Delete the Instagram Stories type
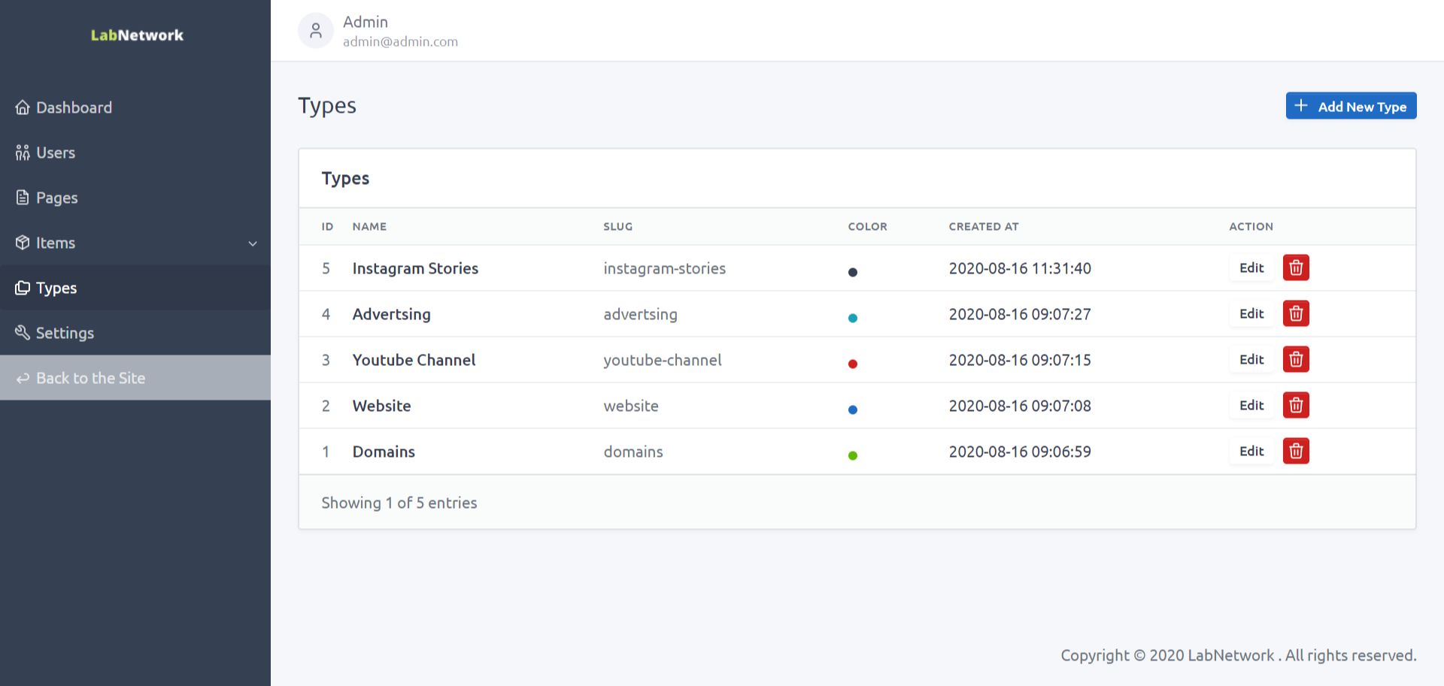Screen dimensions: 1444x686 point(1295,267)
